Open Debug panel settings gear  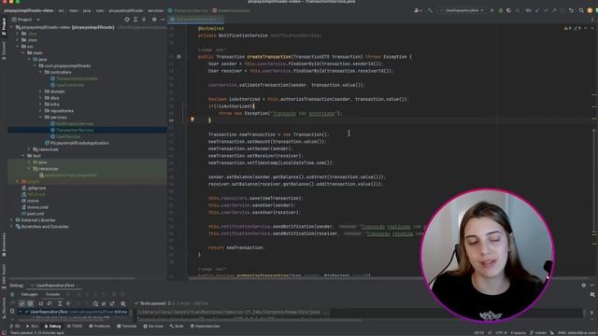coord(583,286)
